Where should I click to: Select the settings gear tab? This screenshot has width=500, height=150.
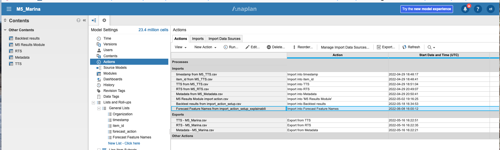tap(104, 20)
